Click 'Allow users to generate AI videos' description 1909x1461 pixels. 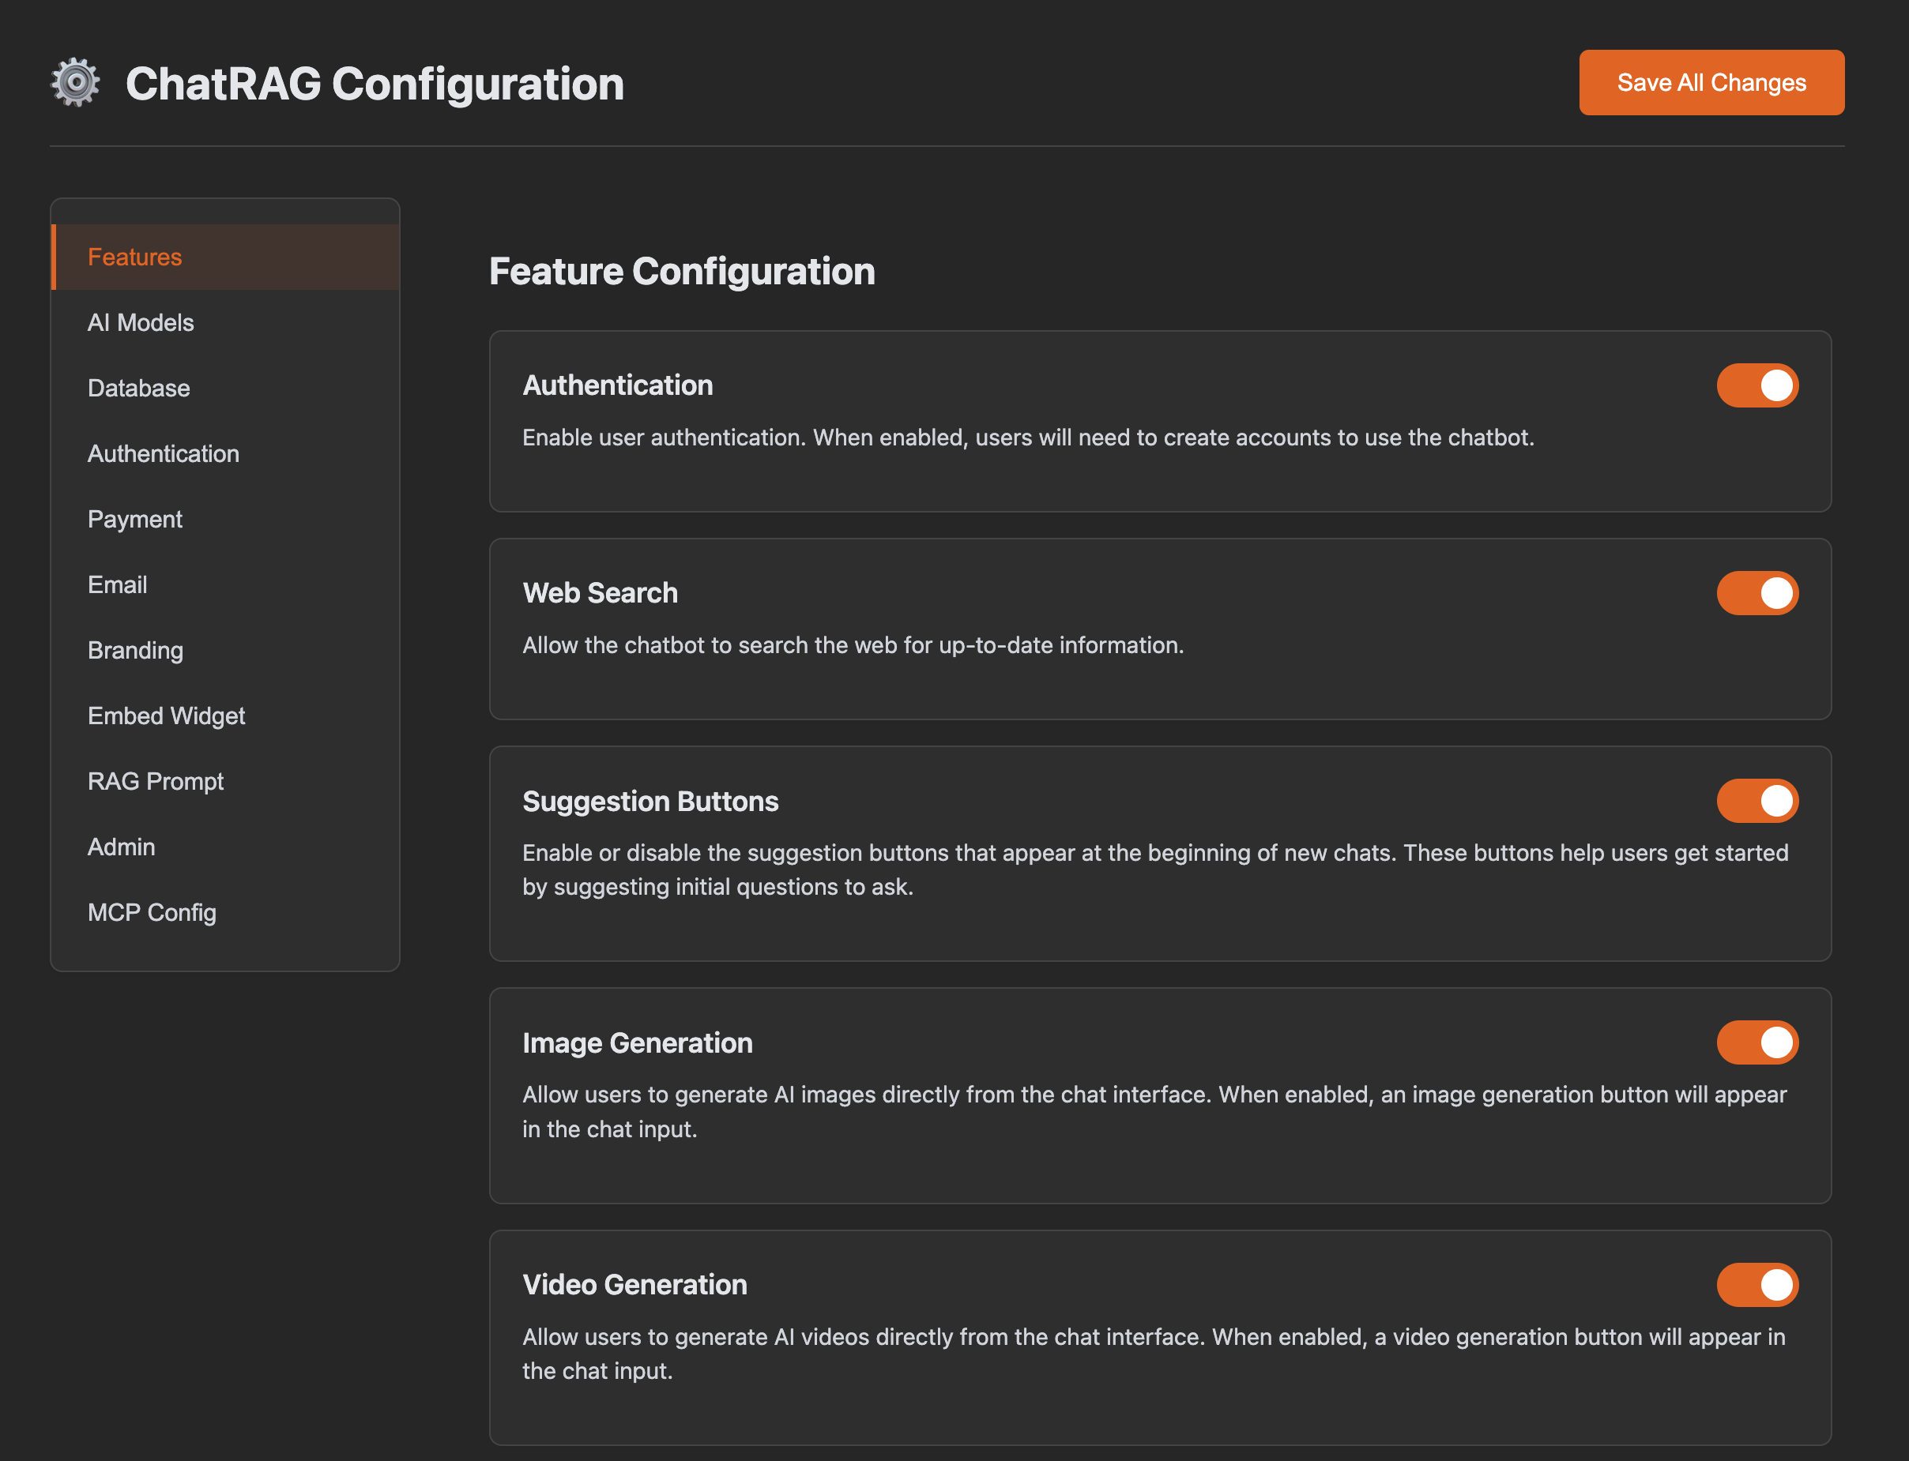(x=1154, y=1353)
